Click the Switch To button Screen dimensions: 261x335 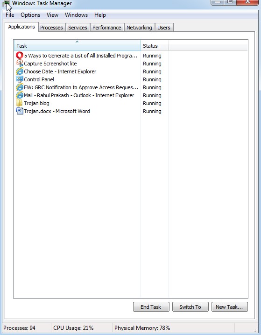[x=190, y=307]
